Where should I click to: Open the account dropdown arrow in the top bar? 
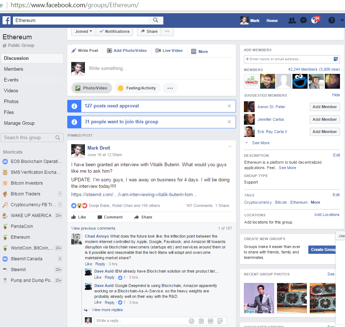342,20
